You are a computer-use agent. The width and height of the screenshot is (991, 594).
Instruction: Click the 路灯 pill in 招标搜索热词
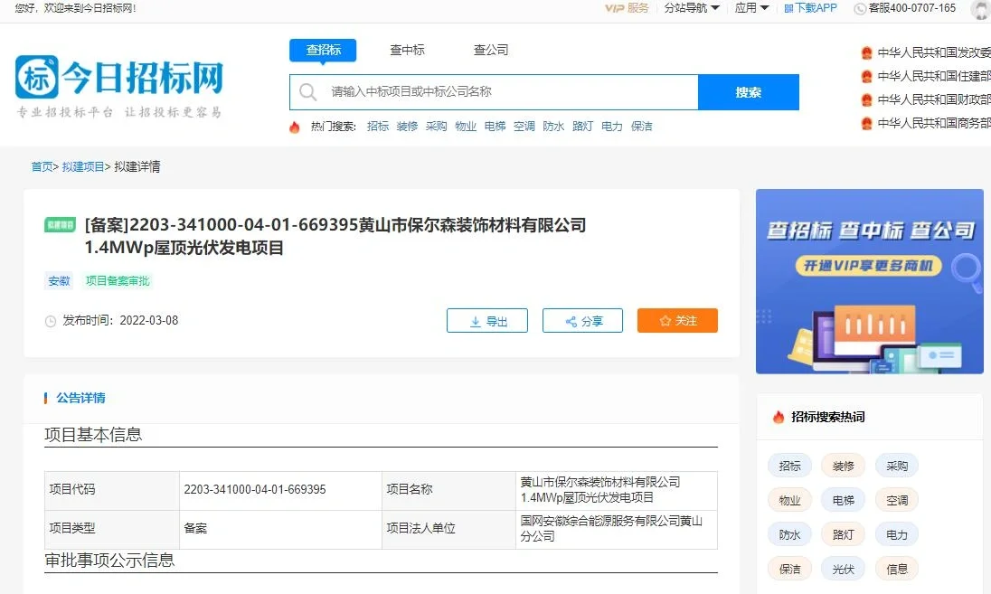pyautogui.click(x=843, y=535)
